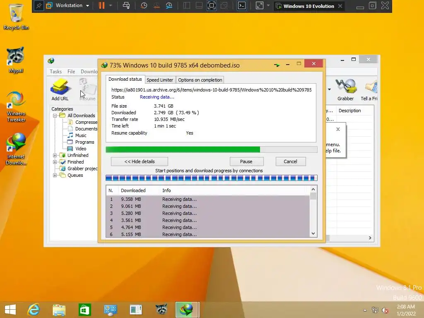Close the Windows 10 Evolution VM tab
Viewport: 424px width, 318px height.
[340, 6]
